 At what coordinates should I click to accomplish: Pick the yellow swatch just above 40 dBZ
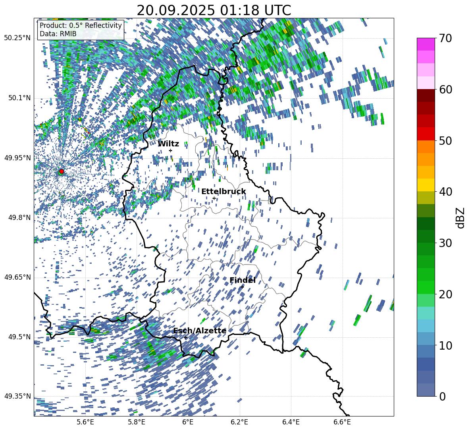coord(426,185)
